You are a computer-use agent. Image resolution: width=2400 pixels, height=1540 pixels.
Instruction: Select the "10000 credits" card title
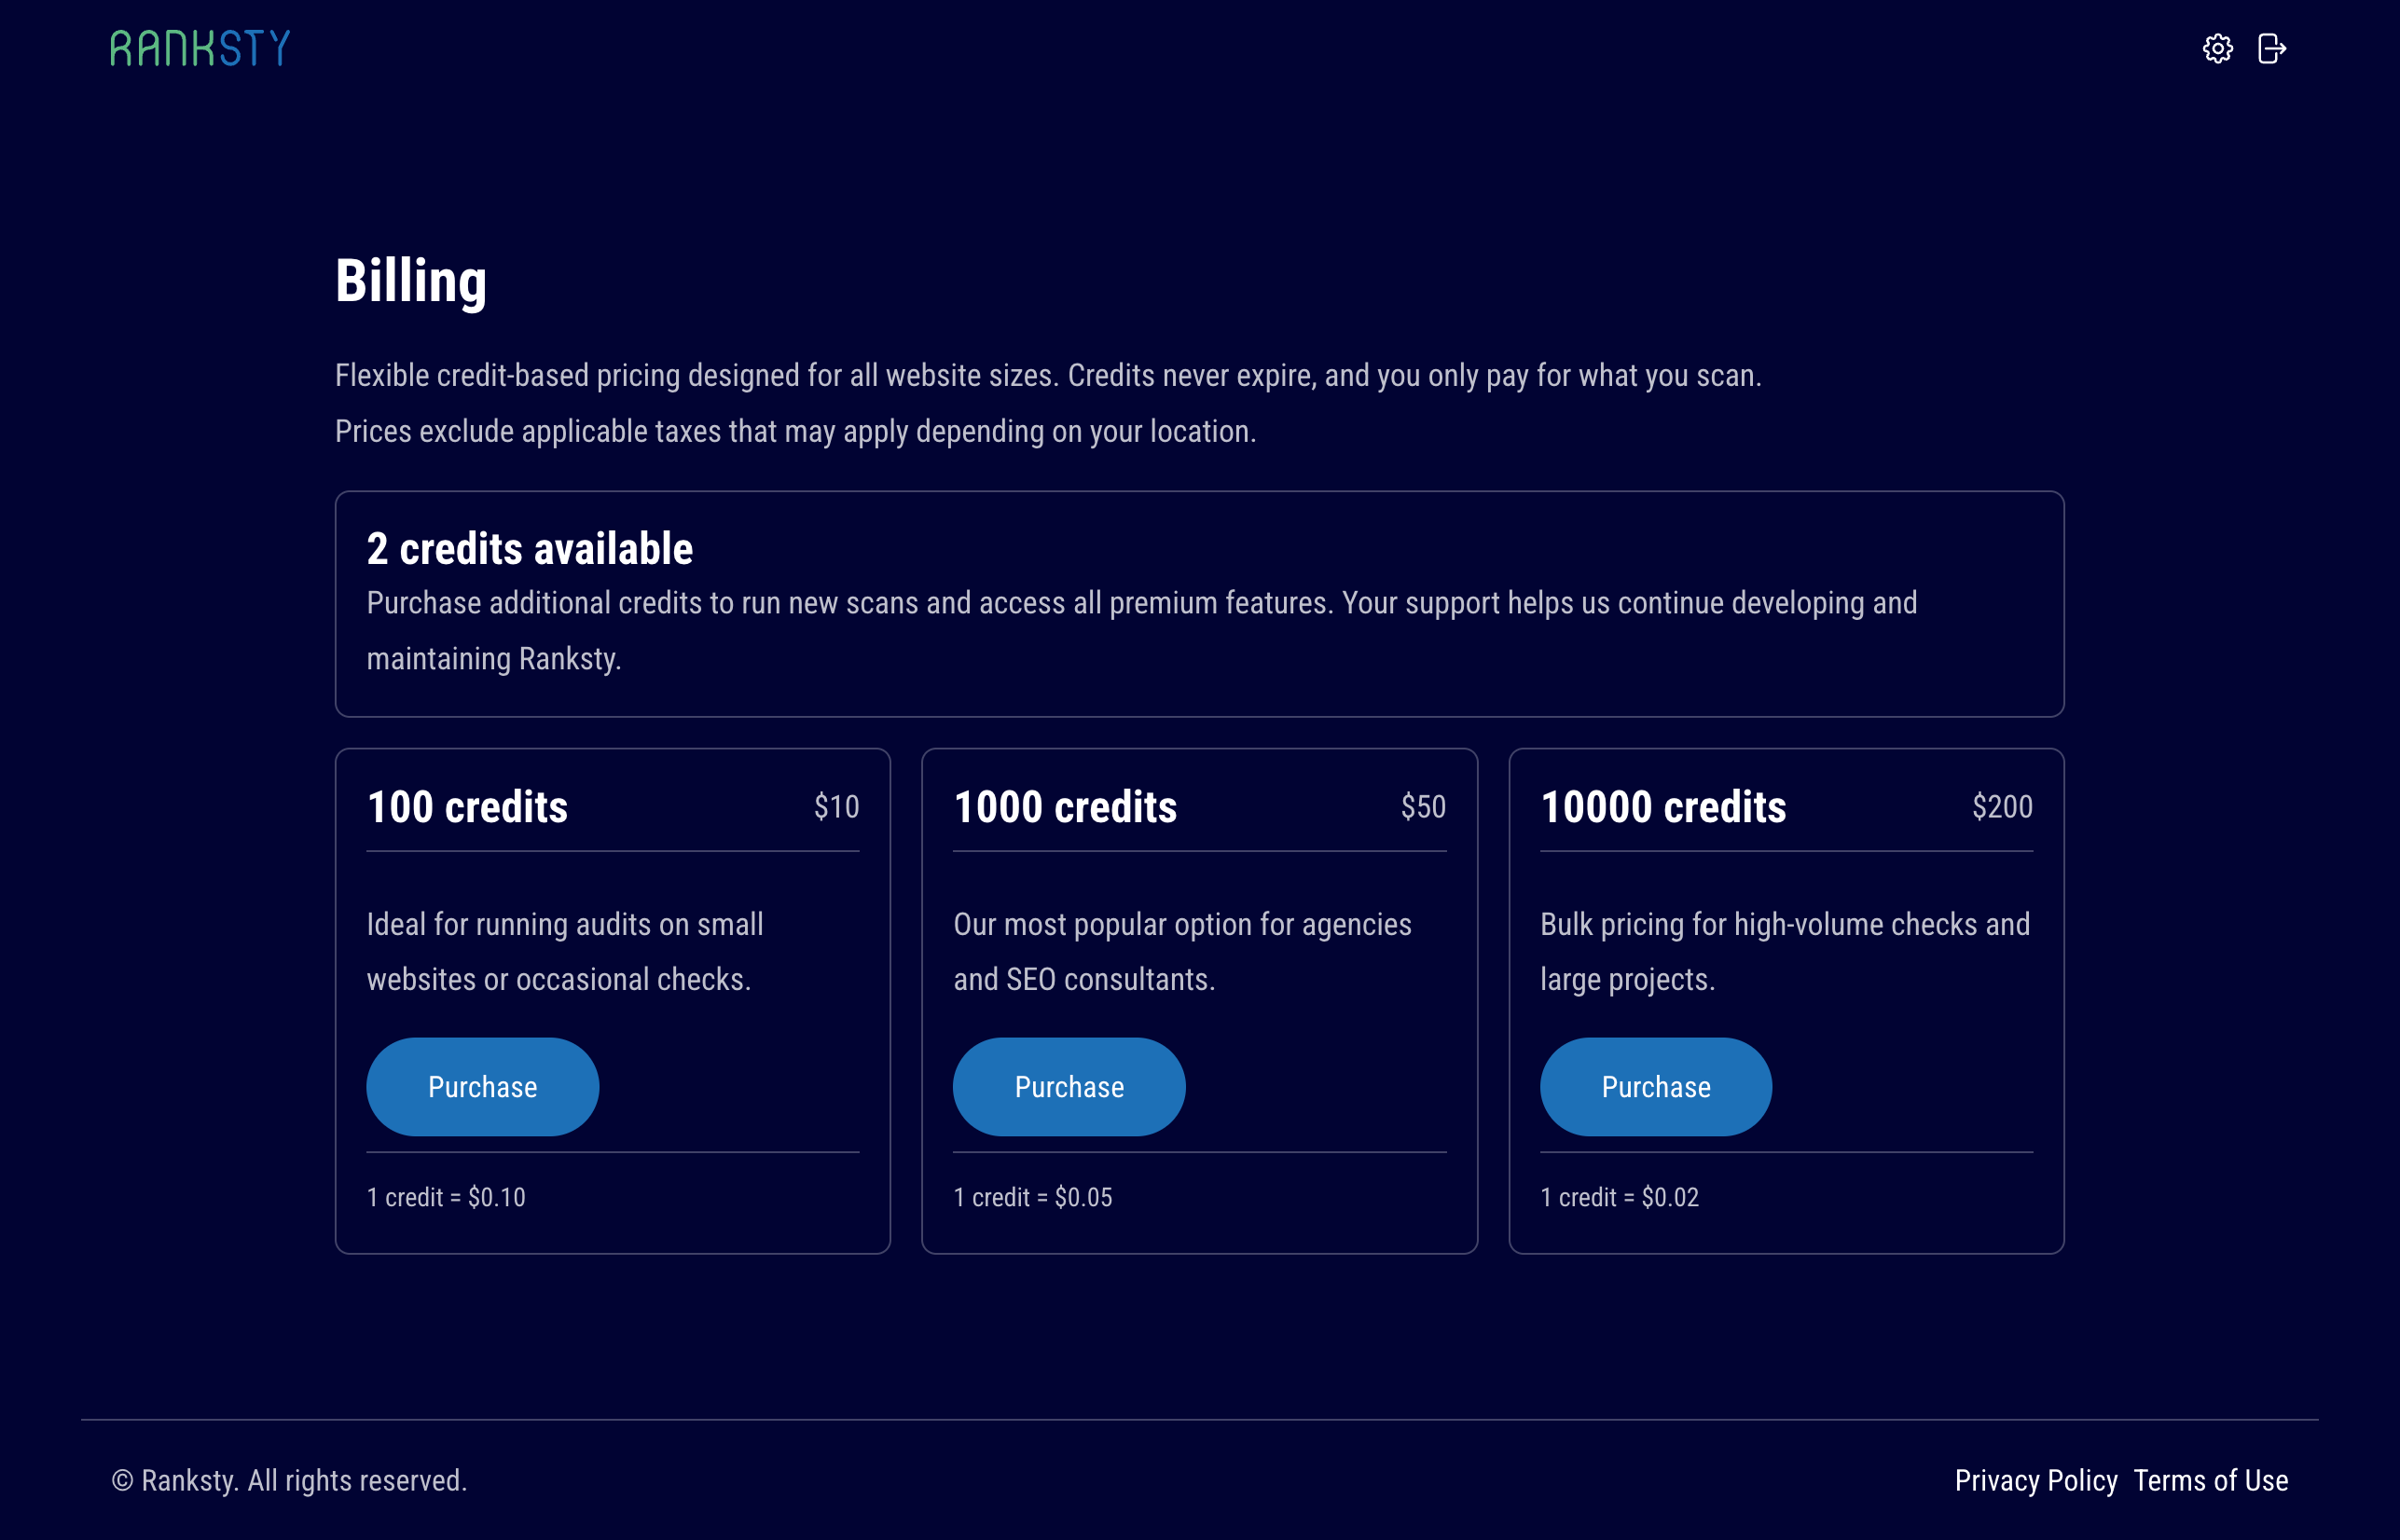click(1663, 807)
